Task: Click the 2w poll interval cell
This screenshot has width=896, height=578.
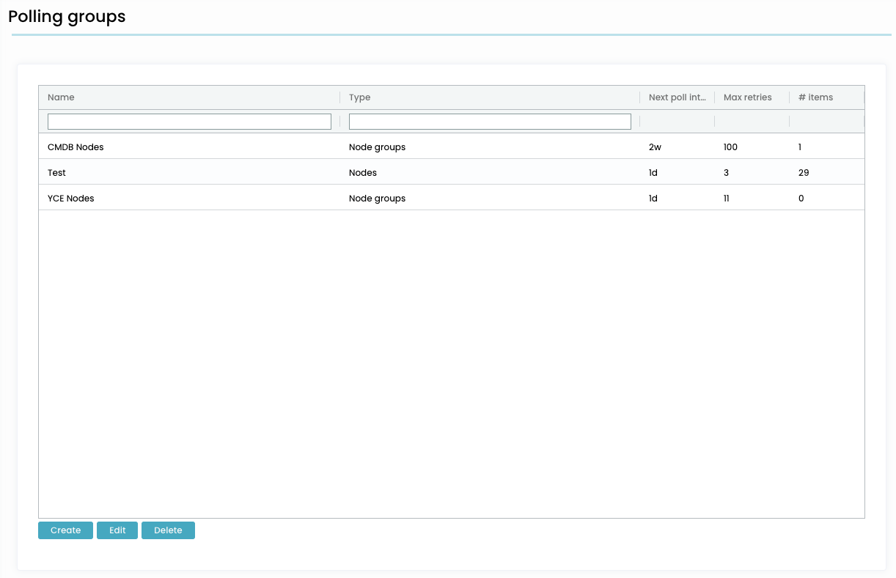Action: (x=655, y=147)
